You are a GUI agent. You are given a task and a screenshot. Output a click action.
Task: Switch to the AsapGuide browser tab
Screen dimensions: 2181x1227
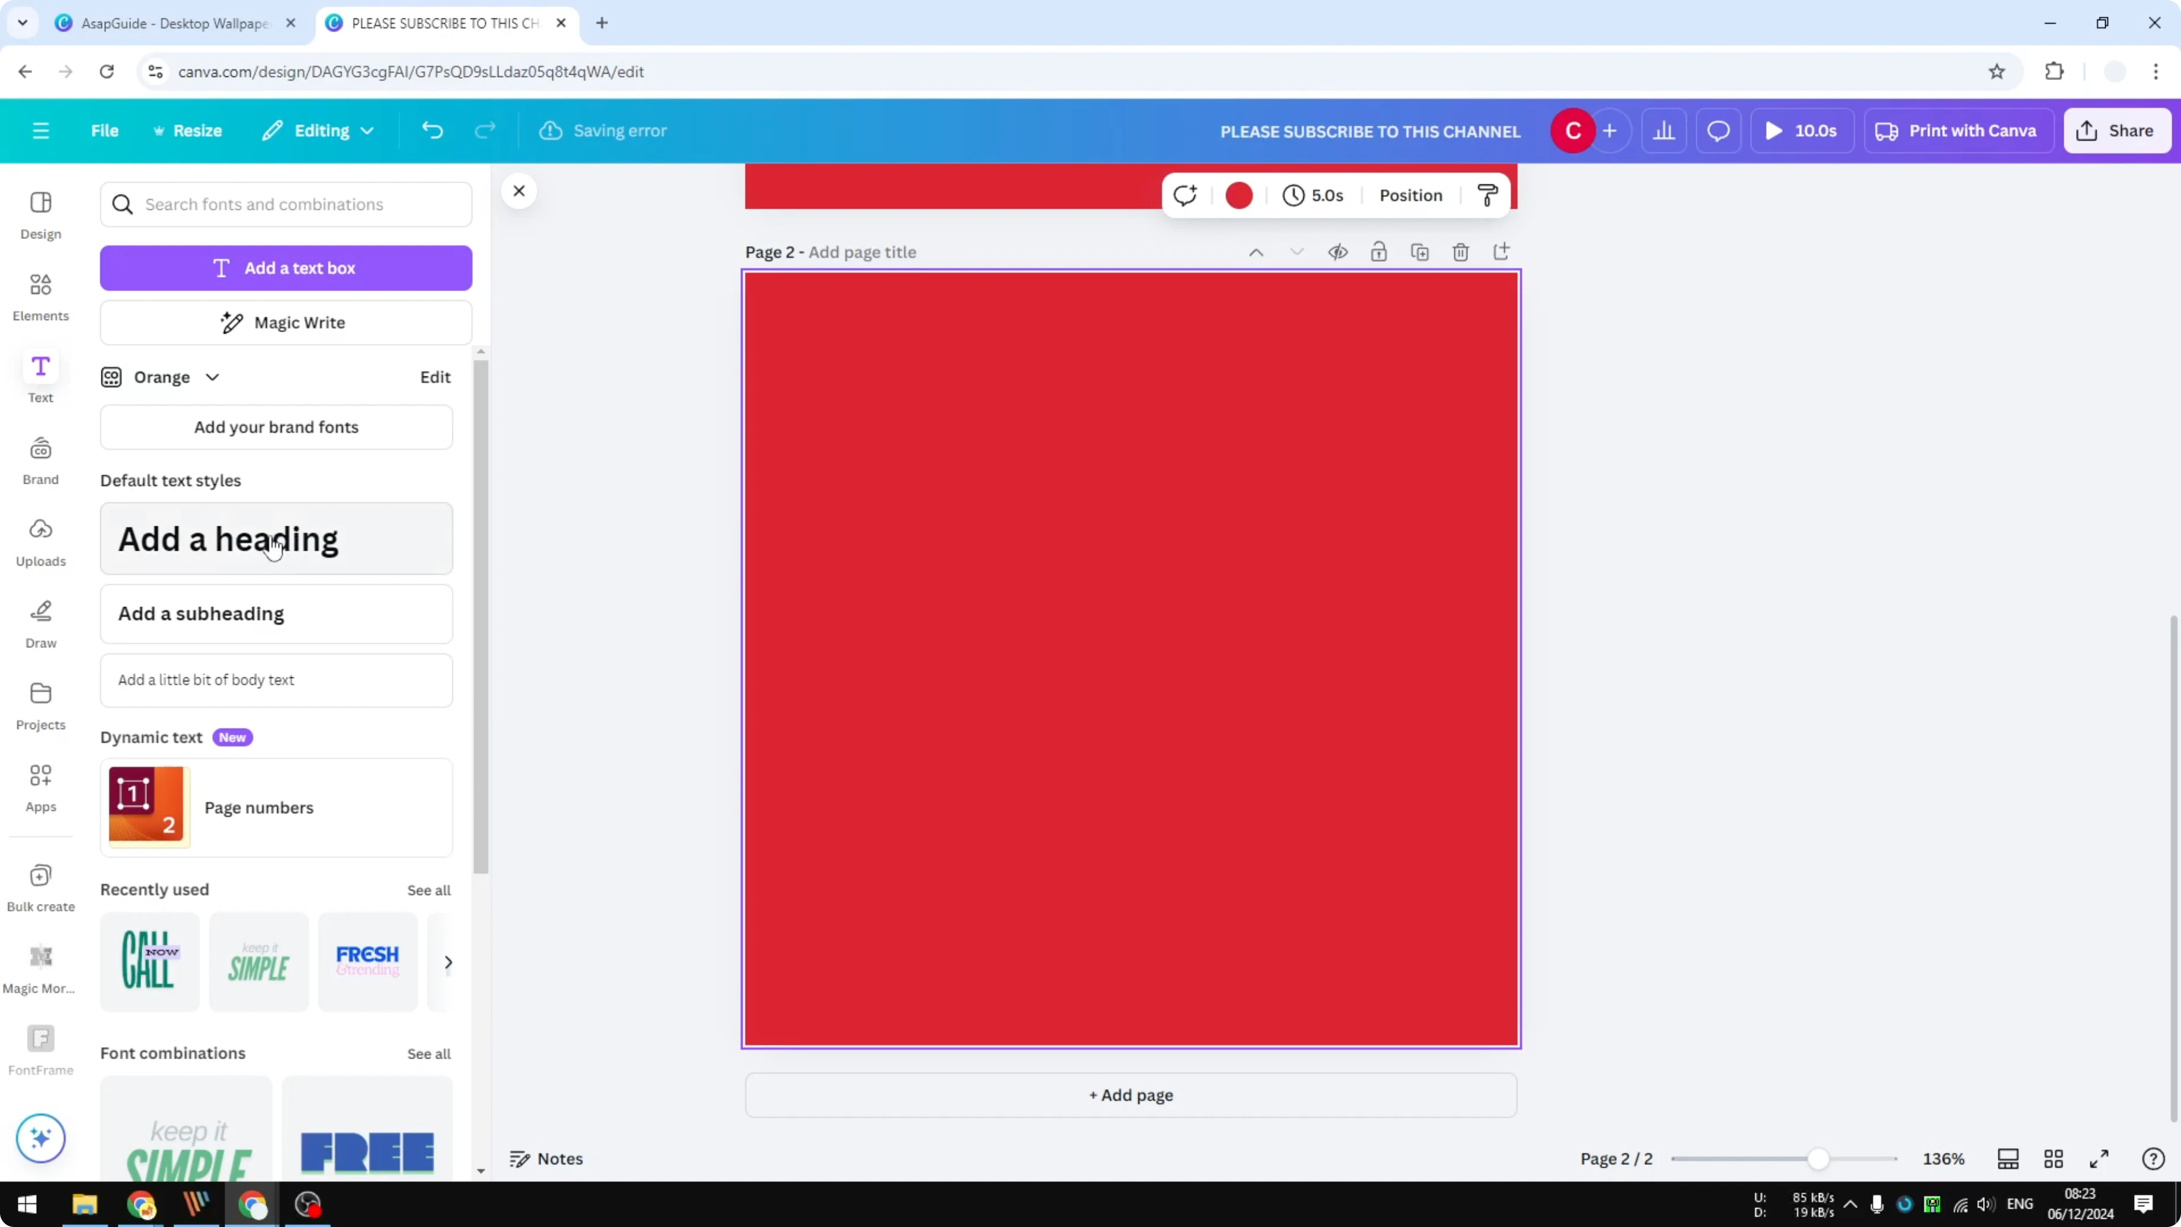coord(170,23)
